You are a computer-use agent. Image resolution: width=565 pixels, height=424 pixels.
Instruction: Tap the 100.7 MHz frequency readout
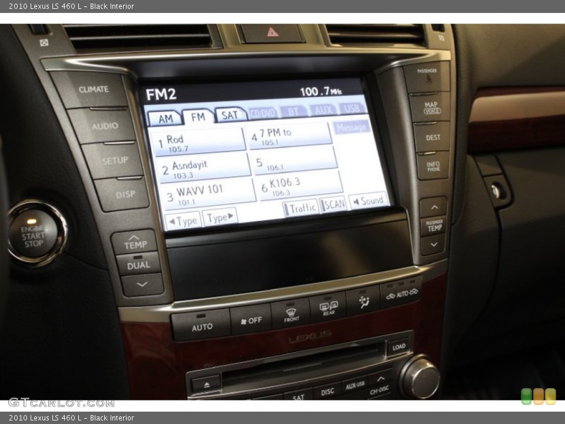[x=321, y=91]
